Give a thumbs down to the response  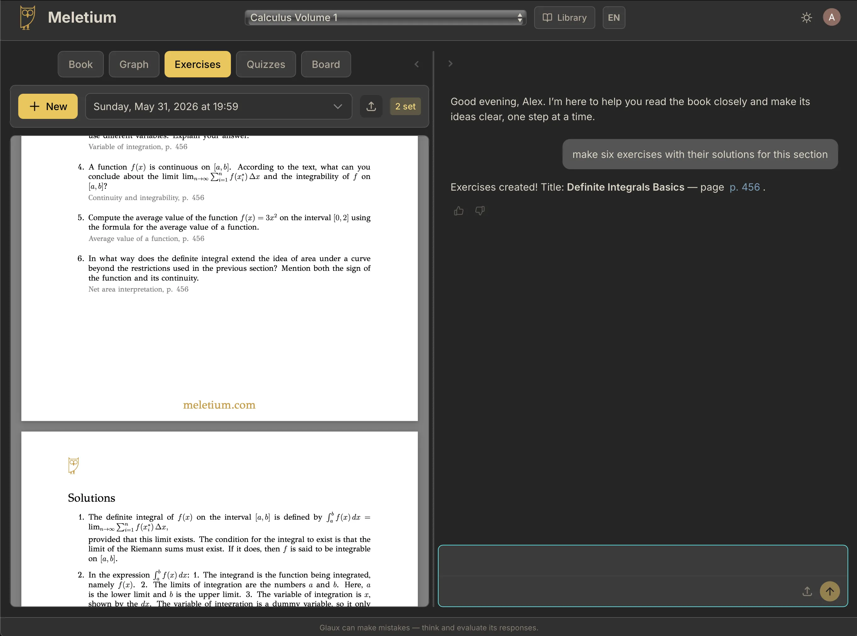[x=480, y=211]
